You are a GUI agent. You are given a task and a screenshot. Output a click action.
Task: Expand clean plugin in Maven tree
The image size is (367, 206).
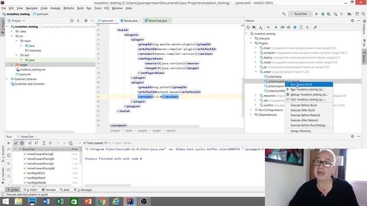point(256,48)
